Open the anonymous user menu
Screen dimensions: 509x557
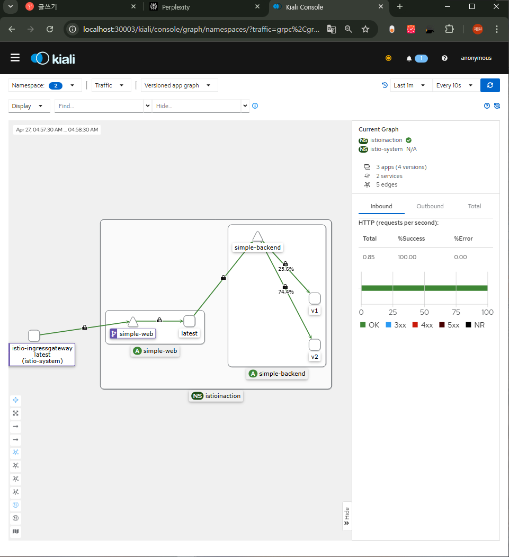(476, 58)
